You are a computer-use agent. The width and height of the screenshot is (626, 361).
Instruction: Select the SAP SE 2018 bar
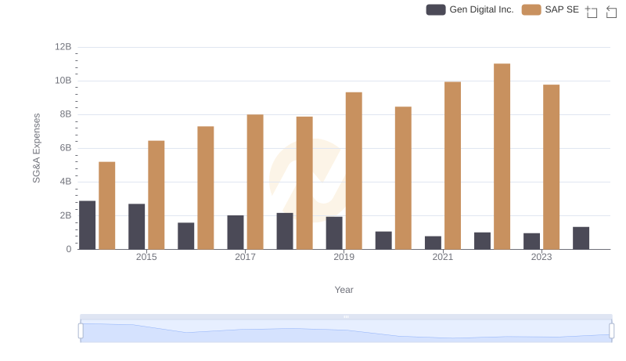[x=304, y=183]
